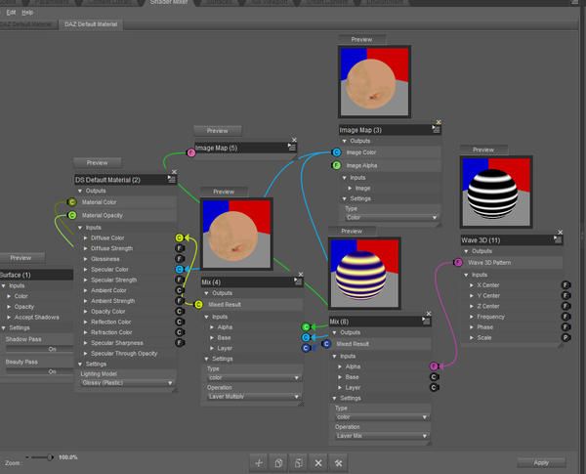586x474 pixels.
Task: Close the Image Map (5) brick
Action: [294, 140]
